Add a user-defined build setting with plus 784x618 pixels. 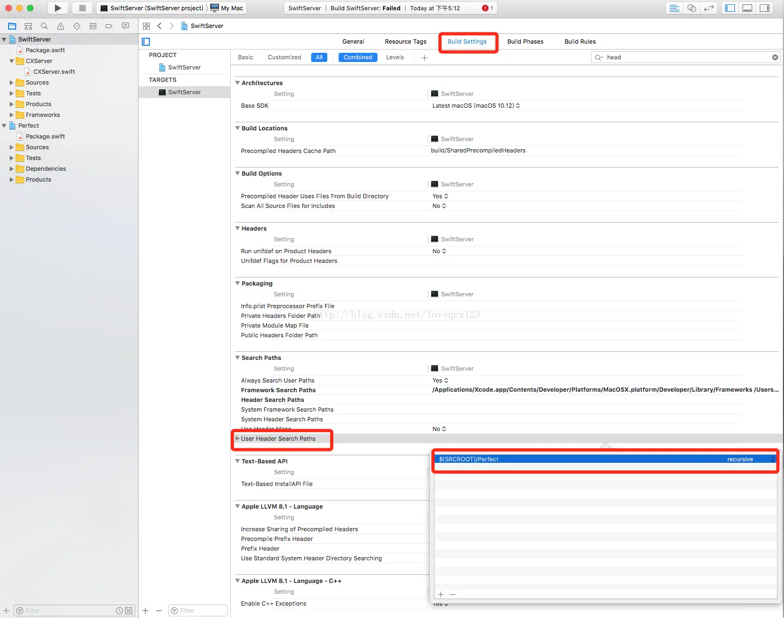[424, 58]
